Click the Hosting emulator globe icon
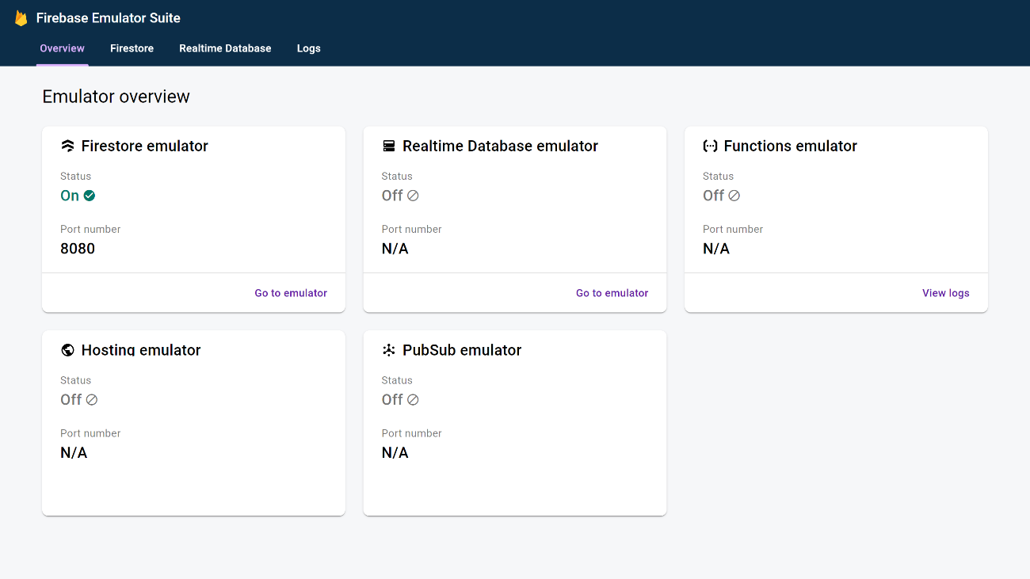This screenshot has width=1030, height=579. 67,350
